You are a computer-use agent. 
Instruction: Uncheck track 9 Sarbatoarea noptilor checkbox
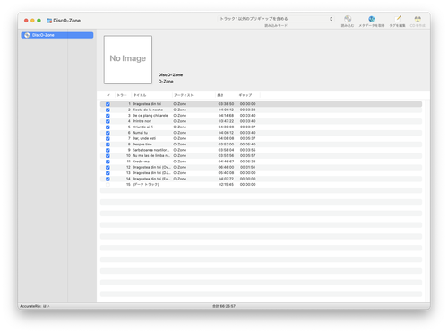click(x=108, y=150)
